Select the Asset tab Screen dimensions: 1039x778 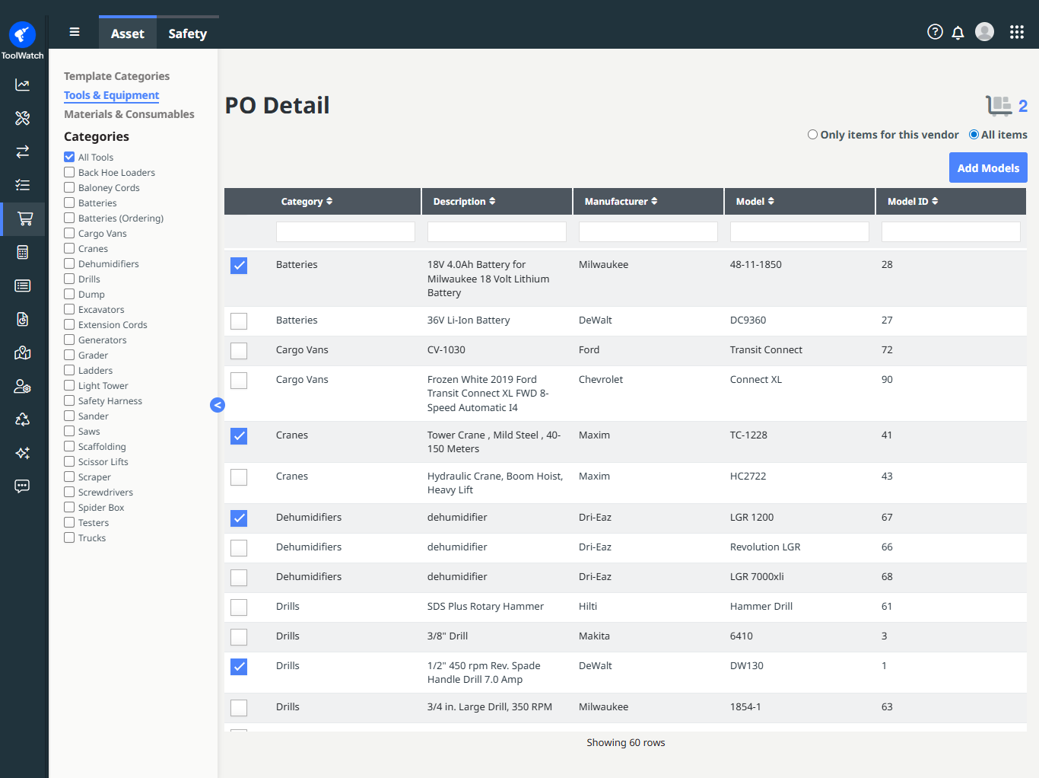127,33
